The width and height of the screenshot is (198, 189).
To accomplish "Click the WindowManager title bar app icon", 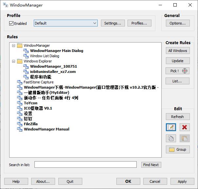I will (6, 5).
